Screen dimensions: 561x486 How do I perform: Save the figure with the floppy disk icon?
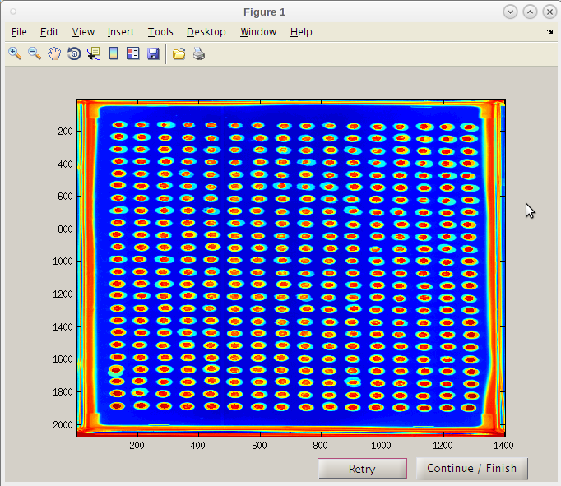point(153,53)
